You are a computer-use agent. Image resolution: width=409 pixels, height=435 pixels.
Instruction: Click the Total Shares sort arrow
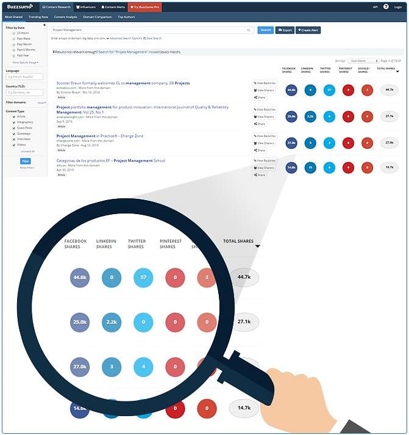click(398, 71)
